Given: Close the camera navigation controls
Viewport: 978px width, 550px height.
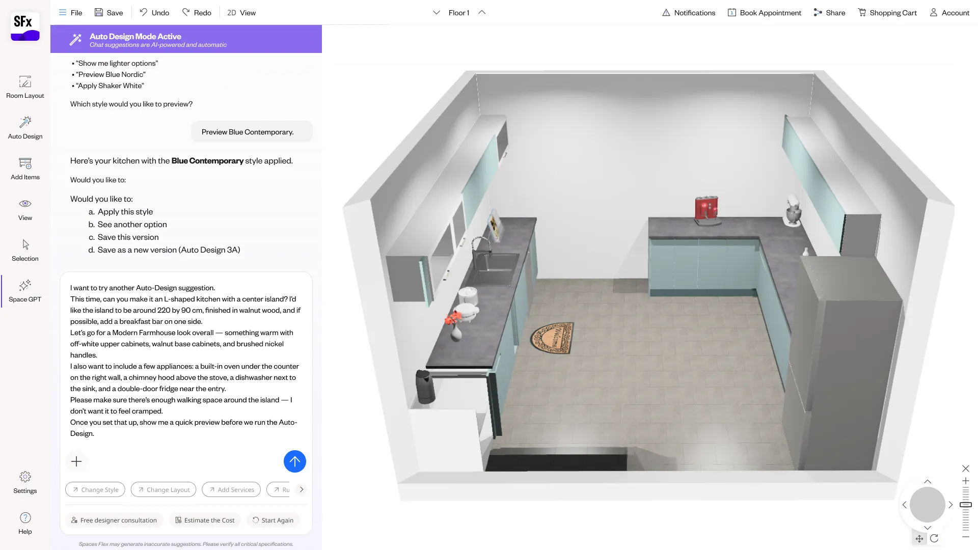Looking at the screenshot, I should 965,469.
